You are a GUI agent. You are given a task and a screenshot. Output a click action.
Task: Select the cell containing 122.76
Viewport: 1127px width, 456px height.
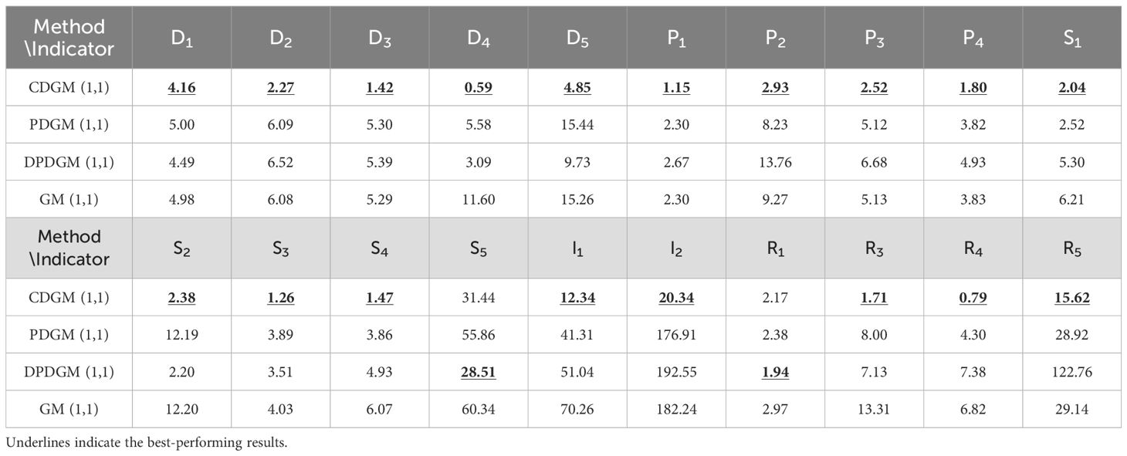click(x=1071, y=372)
